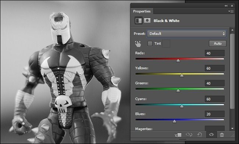Open the Preset dropdown showing Default

pyautogui.click(x=186, y=34)
